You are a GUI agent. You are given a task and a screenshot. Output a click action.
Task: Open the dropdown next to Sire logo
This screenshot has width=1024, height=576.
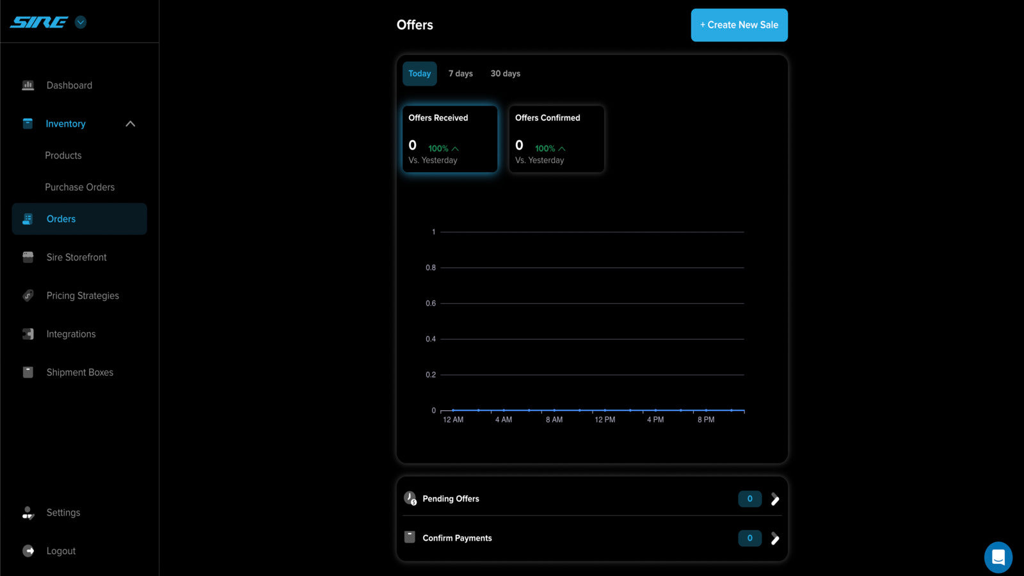point(81,22)
